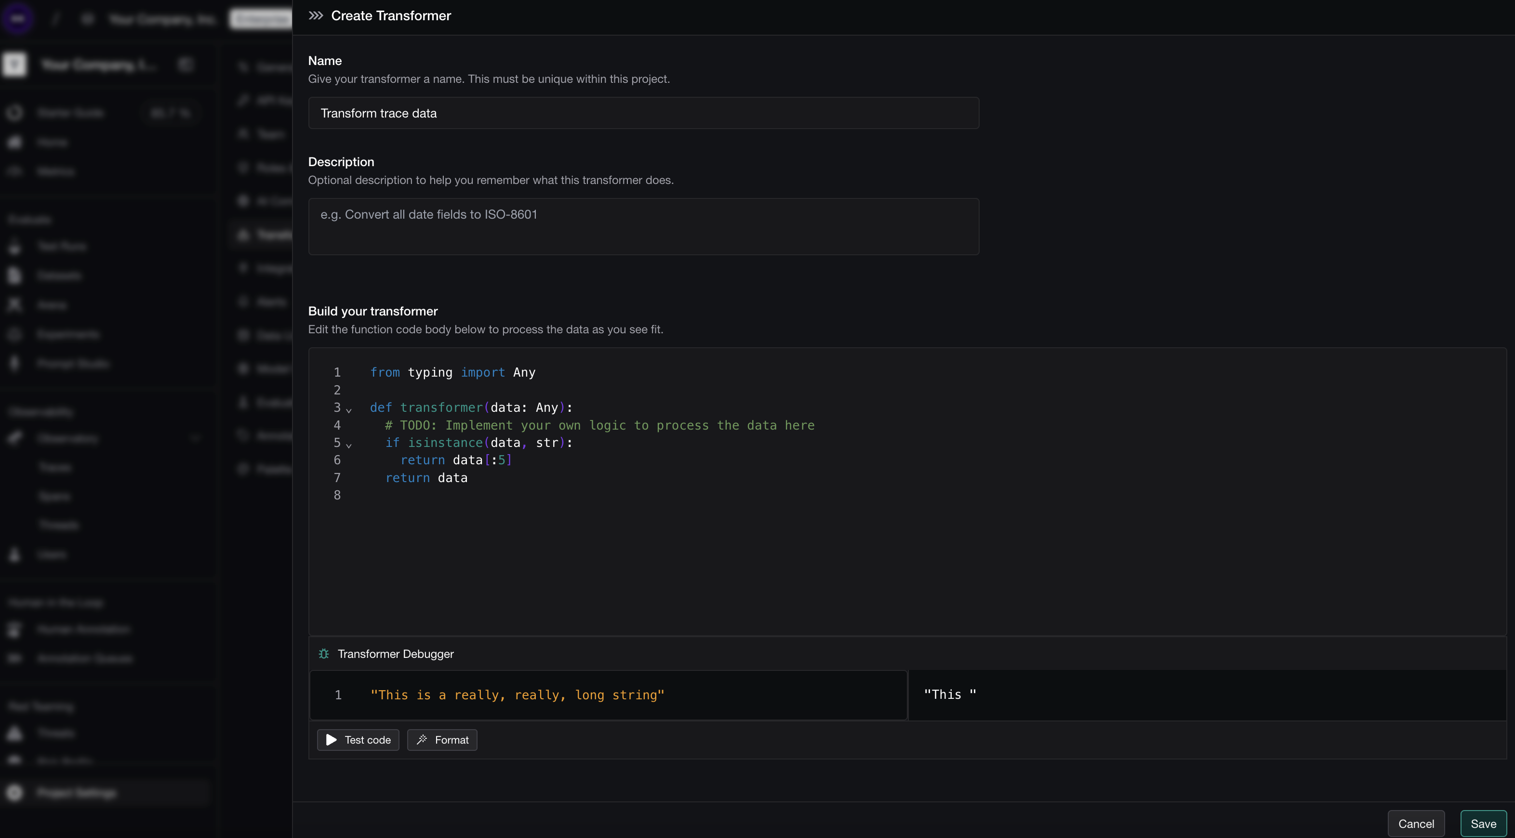The image size is (1515, 838).
Task: Focus the Description text area
Action: tap(643, 226)
